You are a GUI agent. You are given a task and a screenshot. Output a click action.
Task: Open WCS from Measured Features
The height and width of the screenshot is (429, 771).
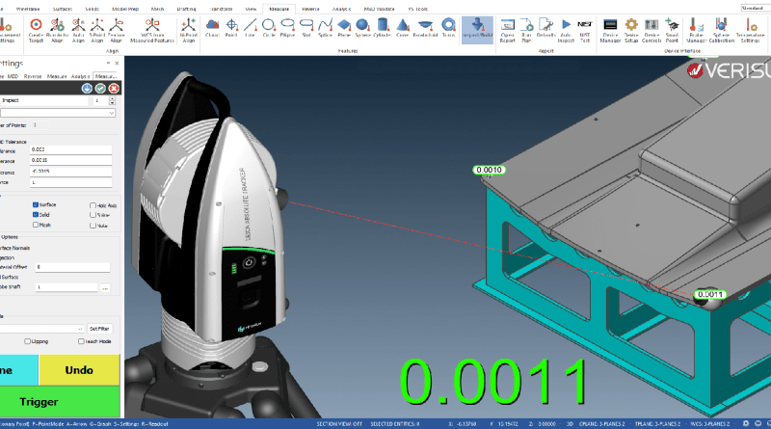pyautogui.click(x=152, y=31)
